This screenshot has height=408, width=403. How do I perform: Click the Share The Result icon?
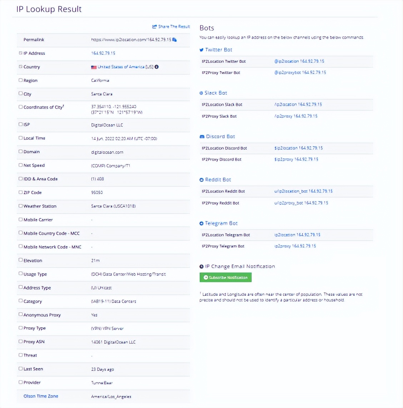tap(154, 27)
